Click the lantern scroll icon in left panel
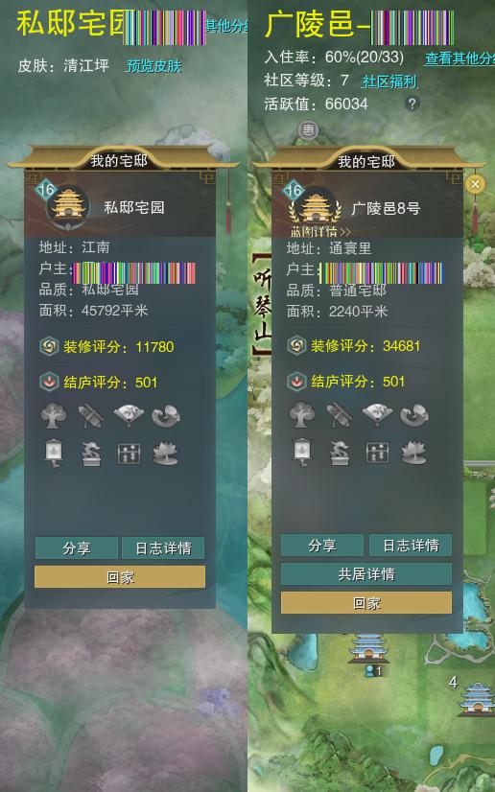Screen dimensions: 495x792 coord(54,454)
